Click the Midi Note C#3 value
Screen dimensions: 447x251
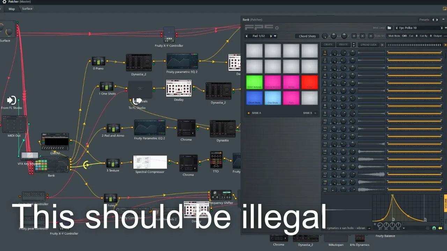click(404, 36)
